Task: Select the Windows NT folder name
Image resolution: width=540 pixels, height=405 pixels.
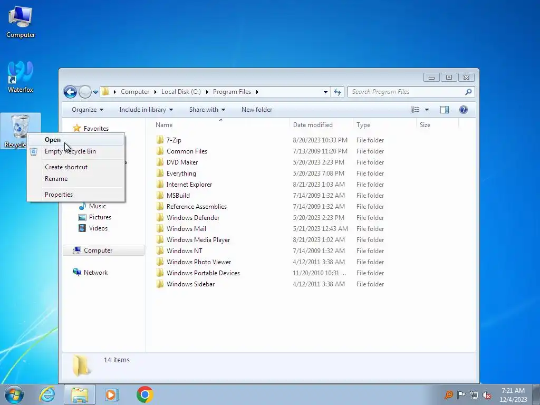Action: pyautogui.click(x=184, y=250)
